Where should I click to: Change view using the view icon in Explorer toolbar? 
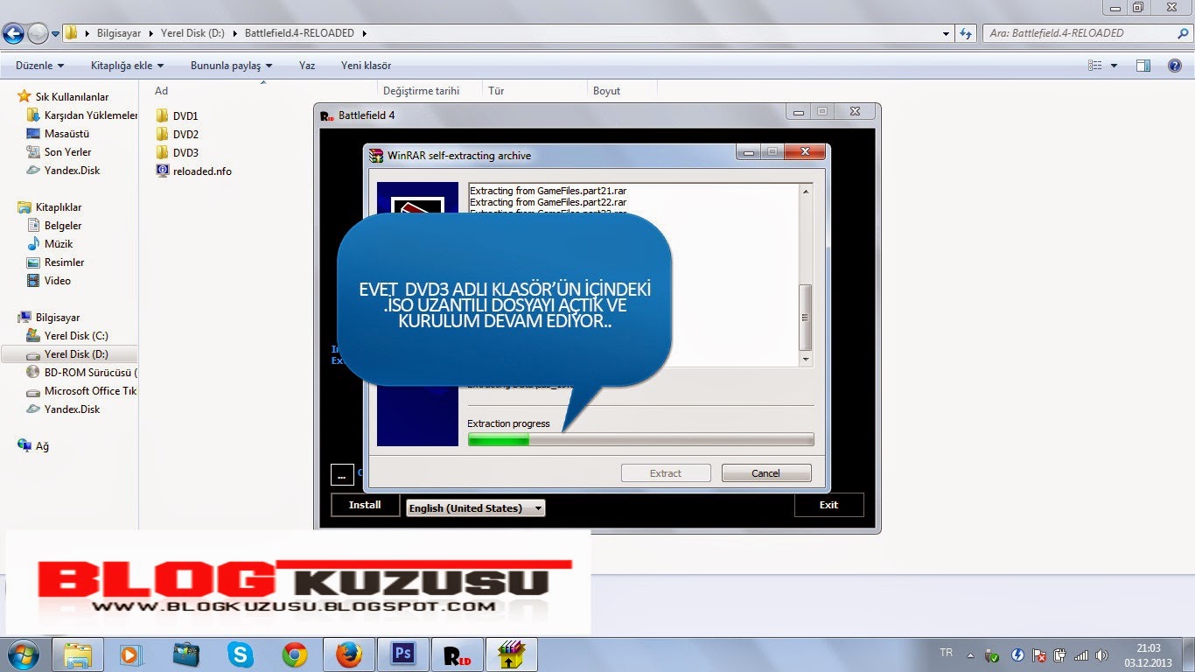(x=1094, y=66)
